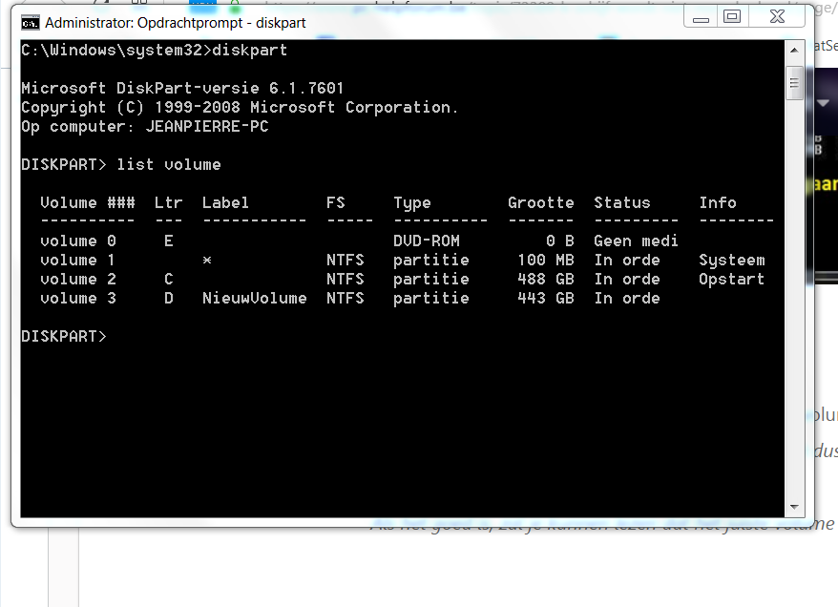The image size is (838, 607).
Task: Click the '443 GB' size value
Action: point(546,298)
